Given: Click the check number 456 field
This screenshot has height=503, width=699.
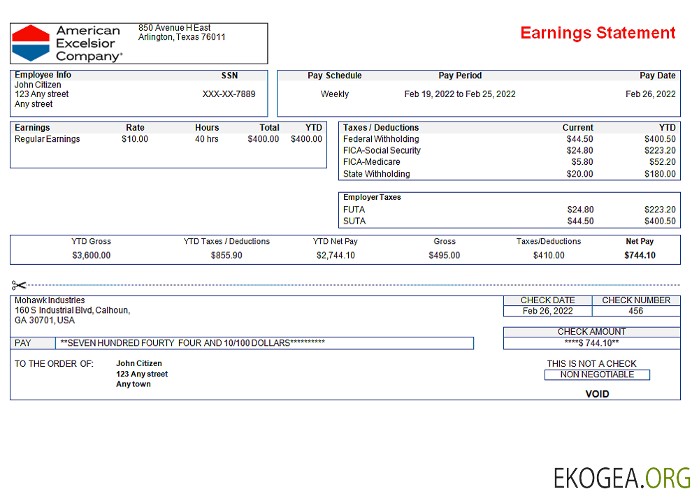Looking at the screenshot, I should tap(635, 312).
